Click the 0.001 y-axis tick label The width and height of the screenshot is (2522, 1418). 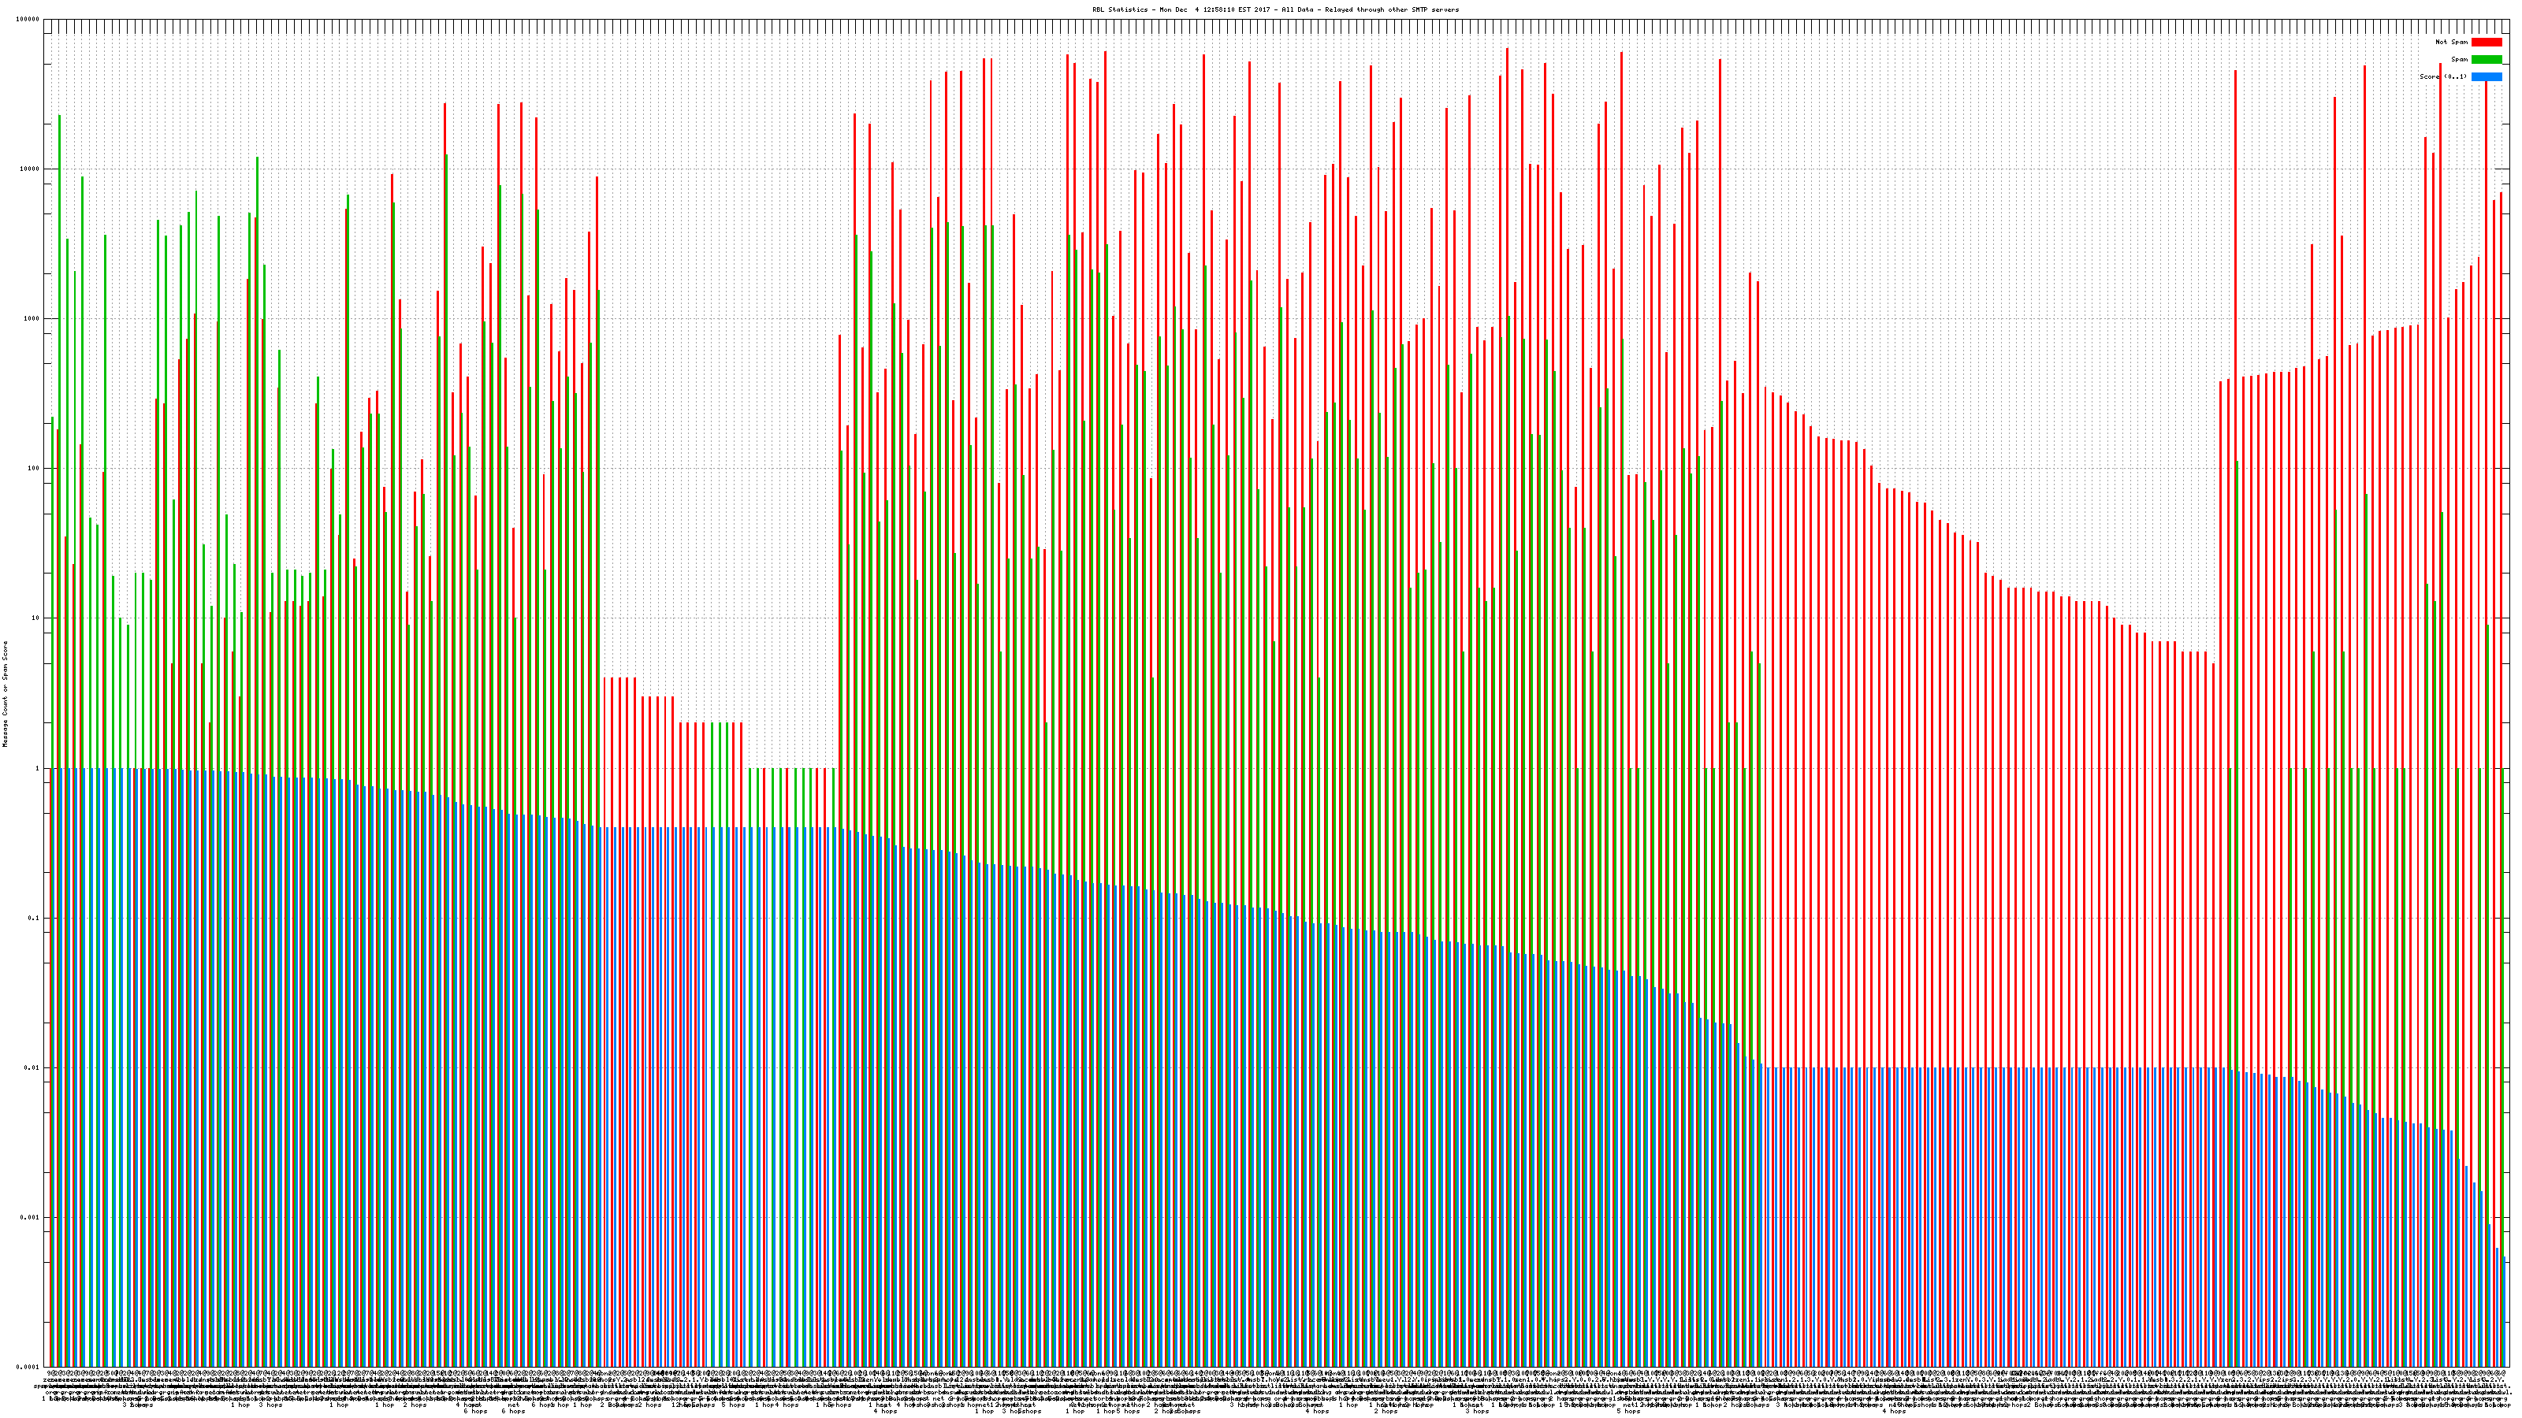point(31,1217)
